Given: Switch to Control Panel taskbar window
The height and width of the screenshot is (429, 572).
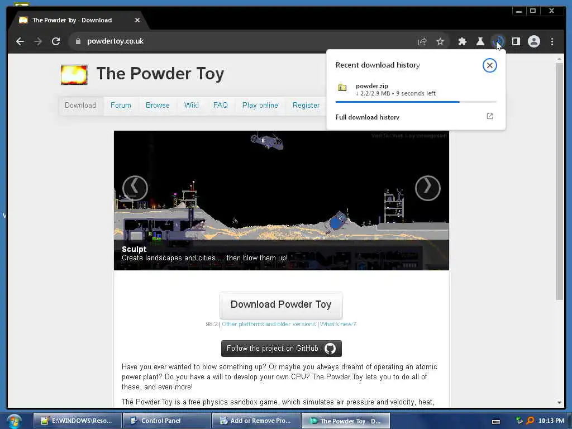Looking at the screenshot, I should click(x=166, y=421).
